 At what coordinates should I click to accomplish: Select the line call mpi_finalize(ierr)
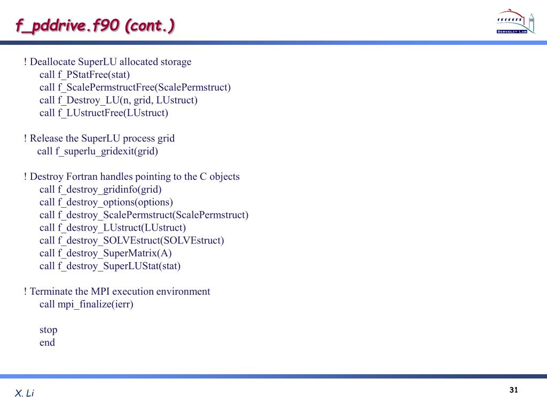click(87, 304)
